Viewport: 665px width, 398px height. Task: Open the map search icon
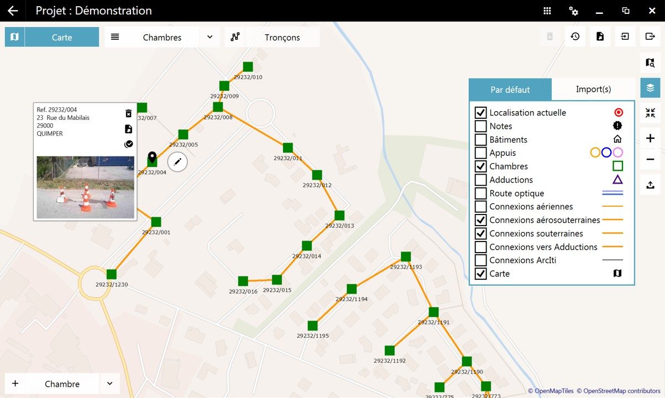[x=650, y=63]
